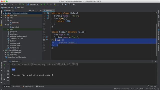This screenshot has height=90, width=160.
Task: Click the Save All toolbar icon
Action: (5, 4)
